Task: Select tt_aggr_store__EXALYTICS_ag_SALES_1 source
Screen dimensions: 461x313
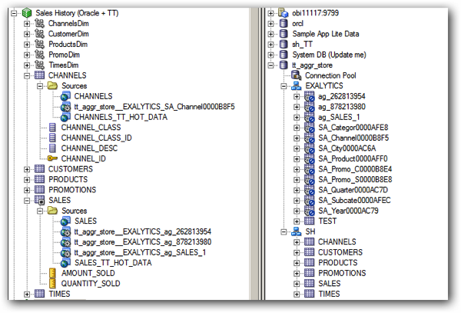Action: pyautogui.click(x=140, y=252)
